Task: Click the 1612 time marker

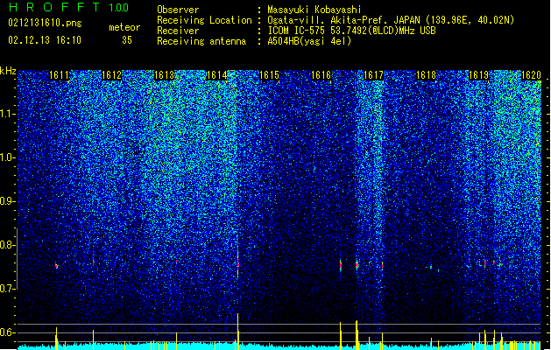Action: click(x=111, y=75)
